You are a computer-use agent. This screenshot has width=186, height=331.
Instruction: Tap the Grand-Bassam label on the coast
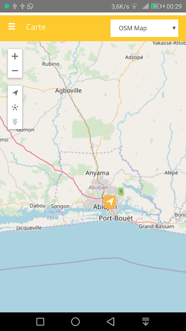pos(156,226)
